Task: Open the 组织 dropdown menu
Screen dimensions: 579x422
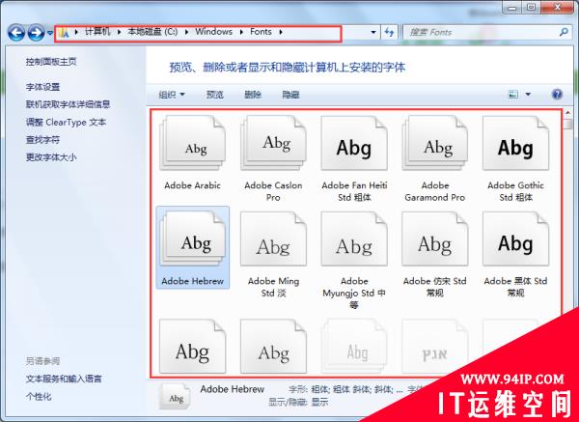Action: 172,95
